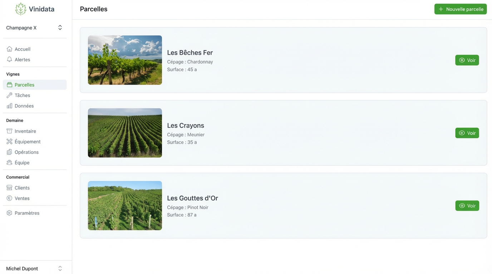Open Données via the chart icon

coord(9,106)
